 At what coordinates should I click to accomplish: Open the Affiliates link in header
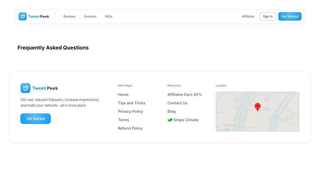point(248,16)
